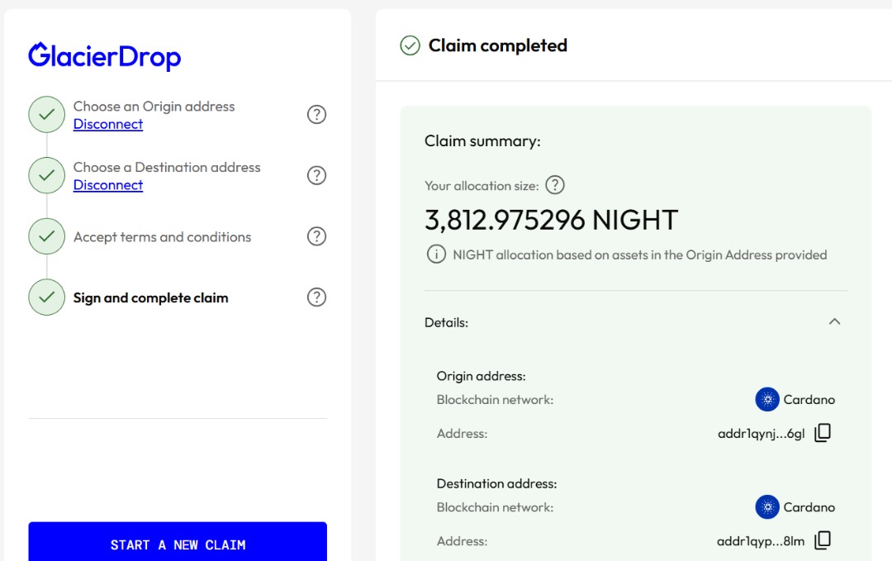892x561 pixels.
Task: Open help for Accept terms and conditions
Action: click(316, 236)
